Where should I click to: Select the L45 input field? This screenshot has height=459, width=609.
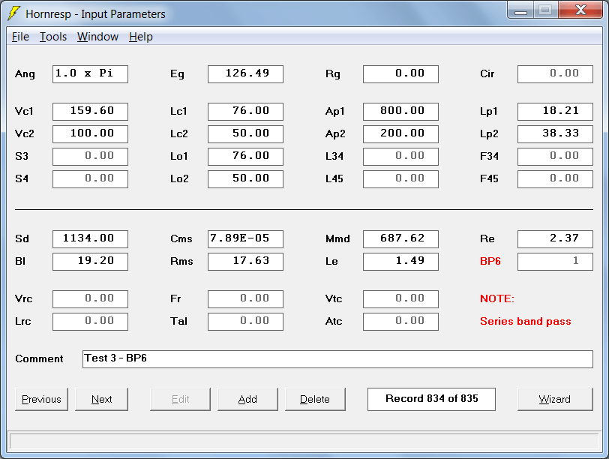tap(400, 179)
